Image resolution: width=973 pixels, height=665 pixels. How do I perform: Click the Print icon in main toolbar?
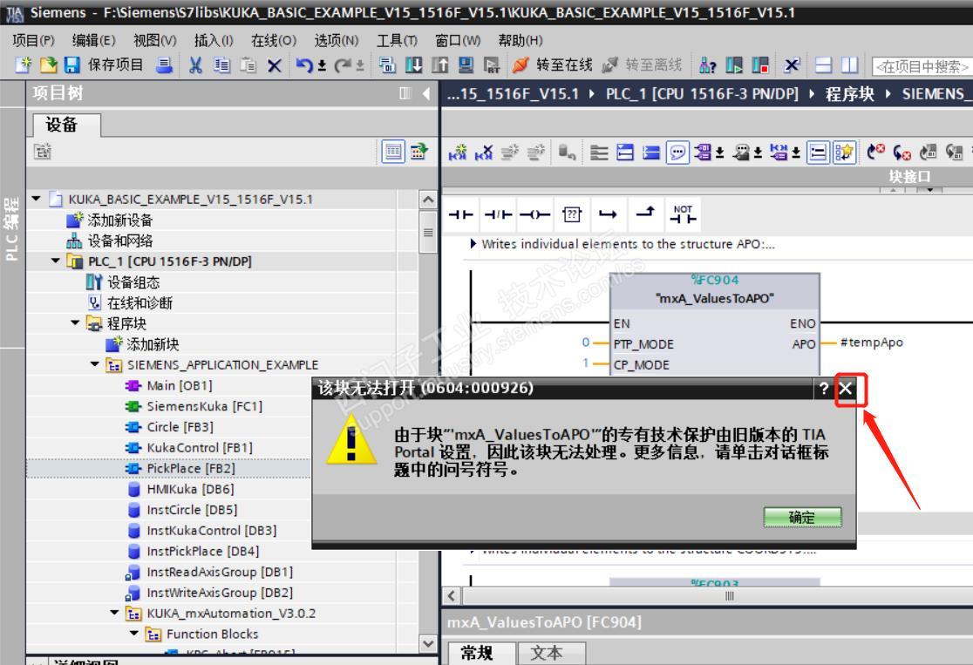164,64
